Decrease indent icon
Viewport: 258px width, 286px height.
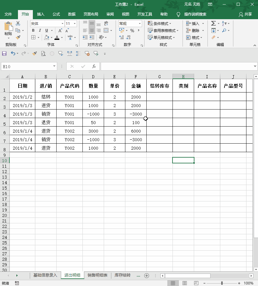click(85, 37)
